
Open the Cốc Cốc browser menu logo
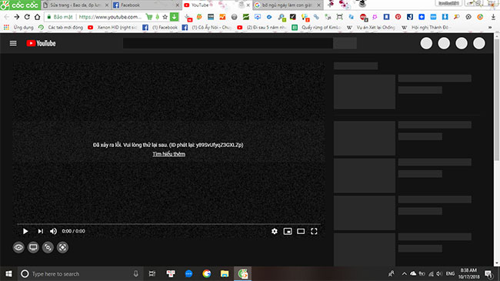pos(20,5)
